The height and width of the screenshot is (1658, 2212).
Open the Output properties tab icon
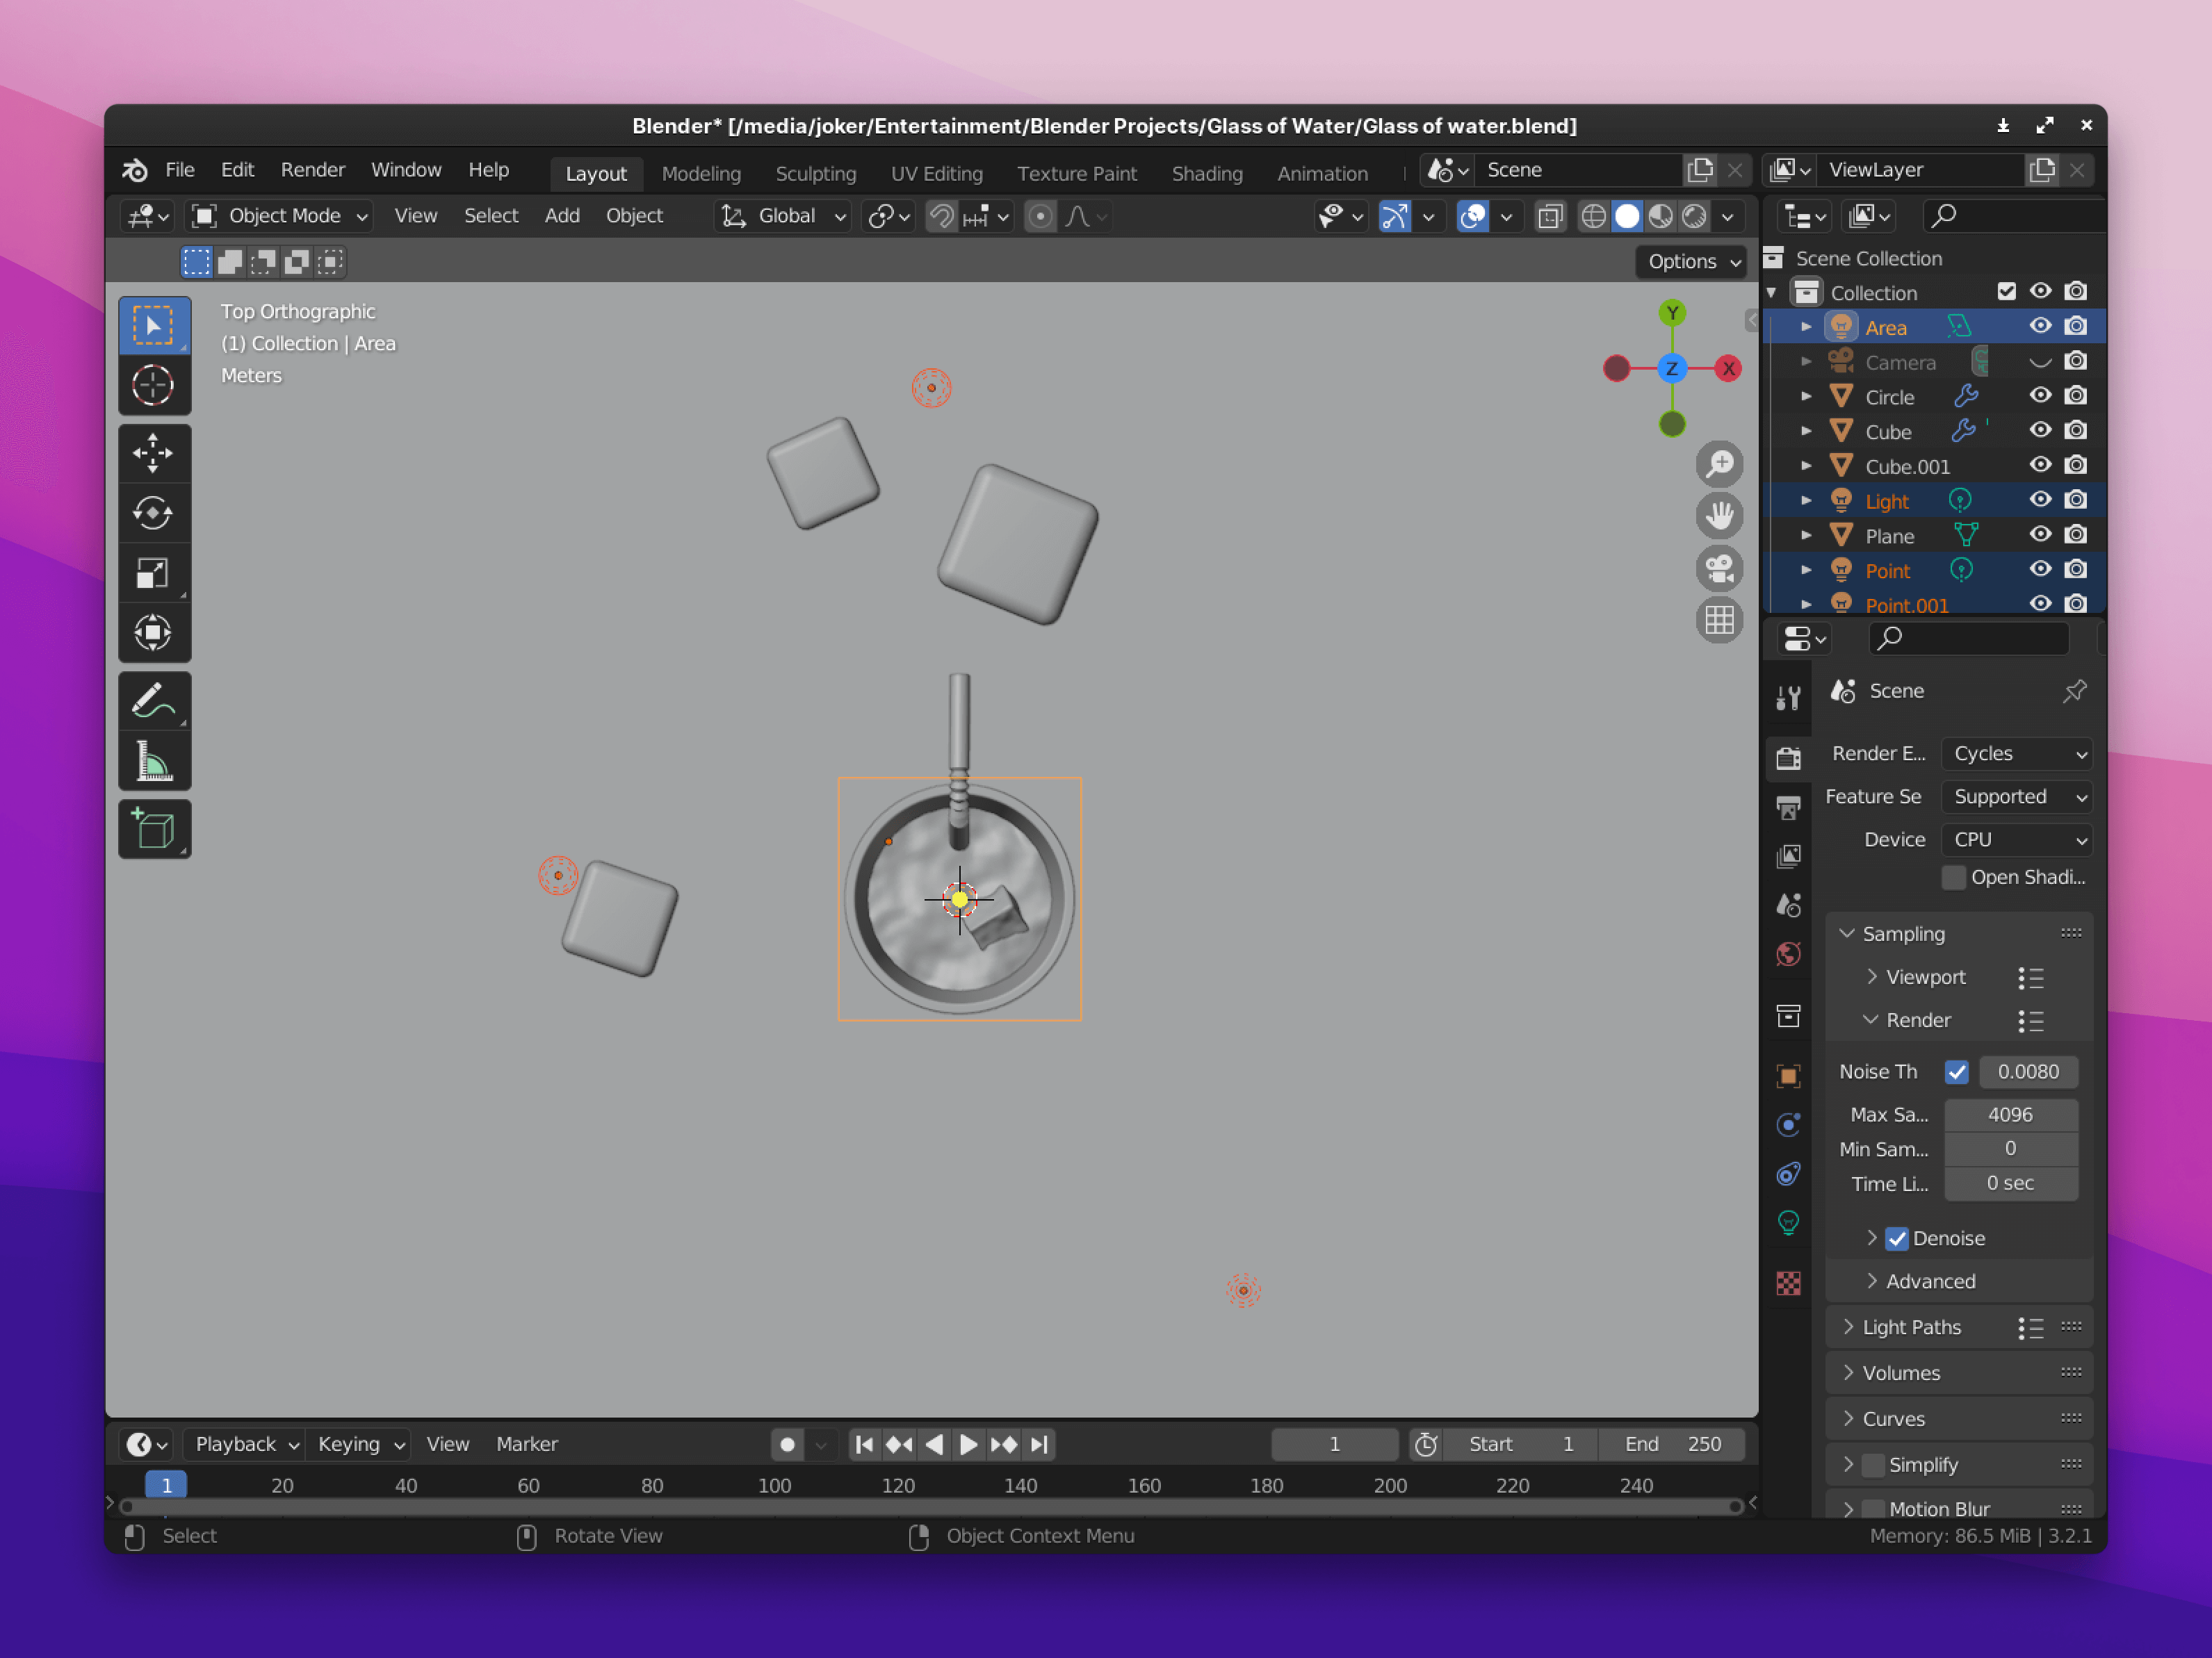(1788, 807)
